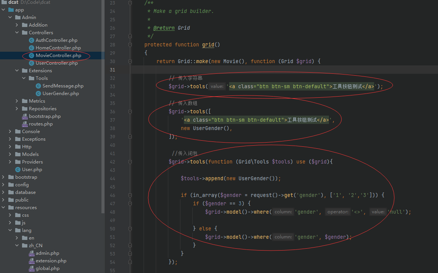Click the Controllers folder icon

coord(25,32)
